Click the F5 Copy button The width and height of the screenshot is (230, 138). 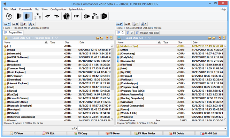pos(83,133)
